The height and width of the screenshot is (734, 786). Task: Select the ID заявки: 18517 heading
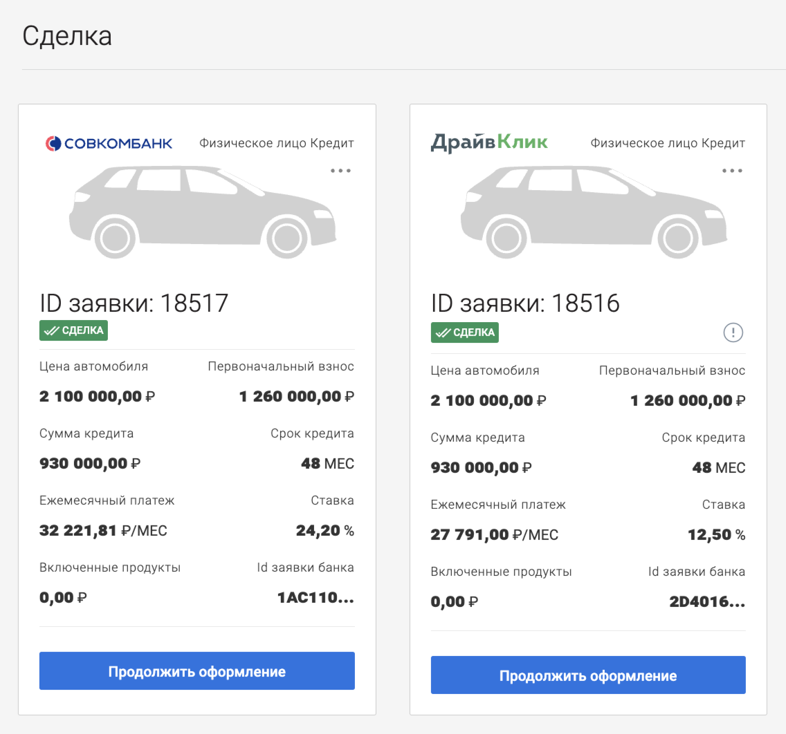coord(134,303)
